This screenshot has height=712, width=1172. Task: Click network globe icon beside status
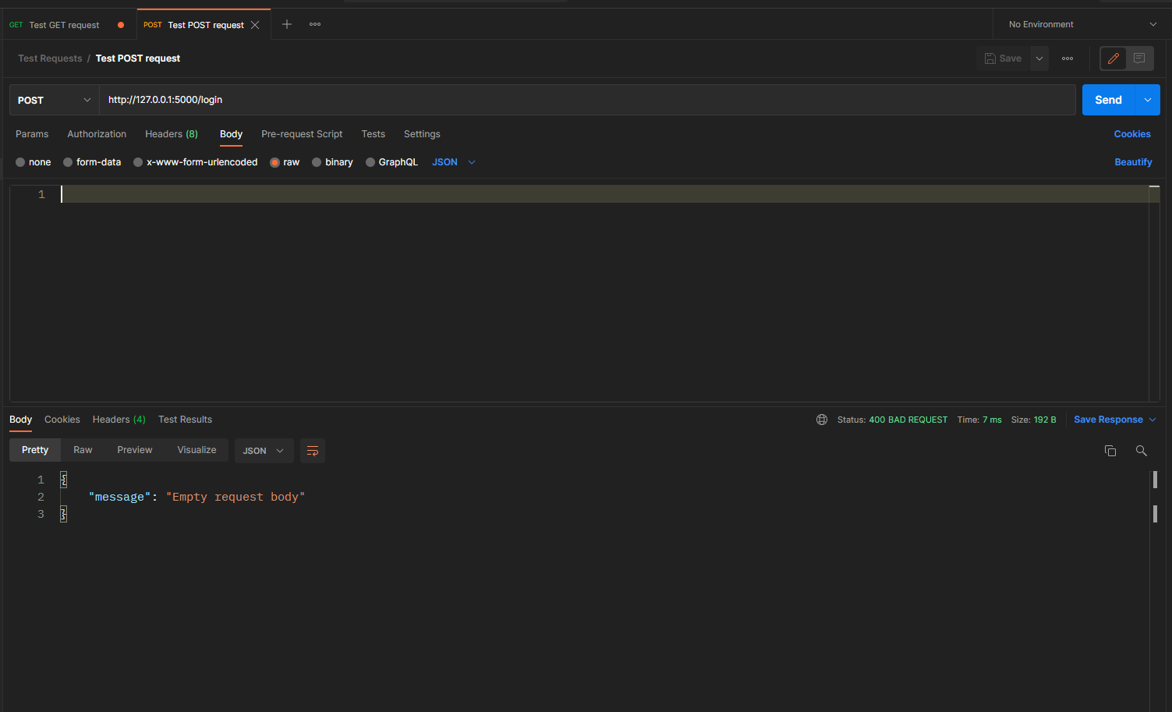tap(822, 420)
